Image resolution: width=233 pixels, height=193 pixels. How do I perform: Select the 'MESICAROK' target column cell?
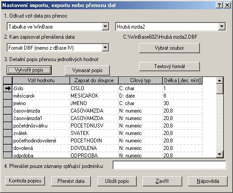point(94,96)
